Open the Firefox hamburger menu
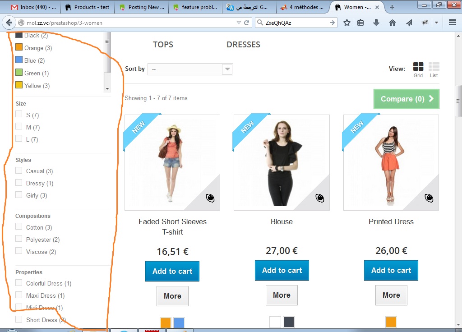 click(x=453, y=23)
